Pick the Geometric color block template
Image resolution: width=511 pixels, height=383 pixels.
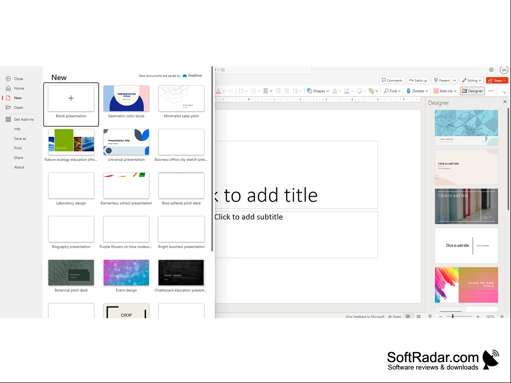click(x=126, y=102)
